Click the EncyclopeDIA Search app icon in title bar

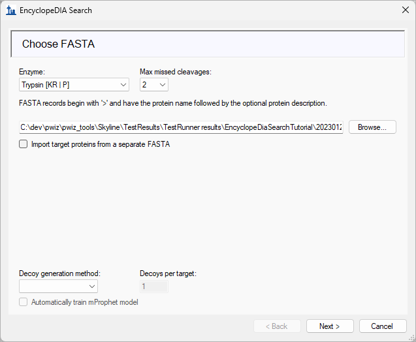click(10, 10)
